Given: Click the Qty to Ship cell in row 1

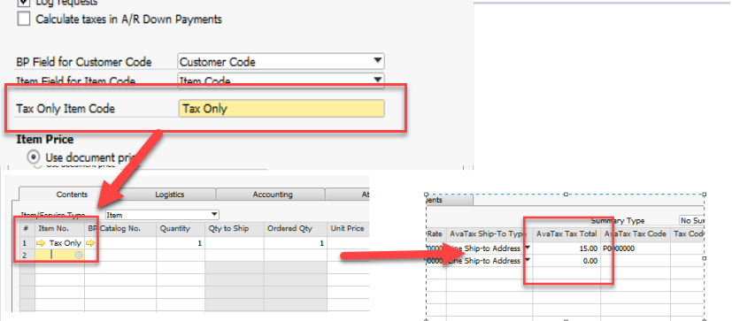Looking at the screenshot, I should click(x=235, y=243).
